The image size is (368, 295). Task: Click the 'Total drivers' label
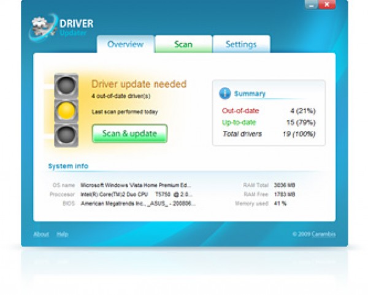[242, 134]
